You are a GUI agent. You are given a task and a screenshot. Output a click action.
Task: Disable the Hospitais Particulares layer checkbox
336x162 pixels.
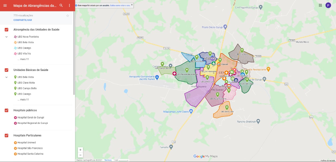7,135
